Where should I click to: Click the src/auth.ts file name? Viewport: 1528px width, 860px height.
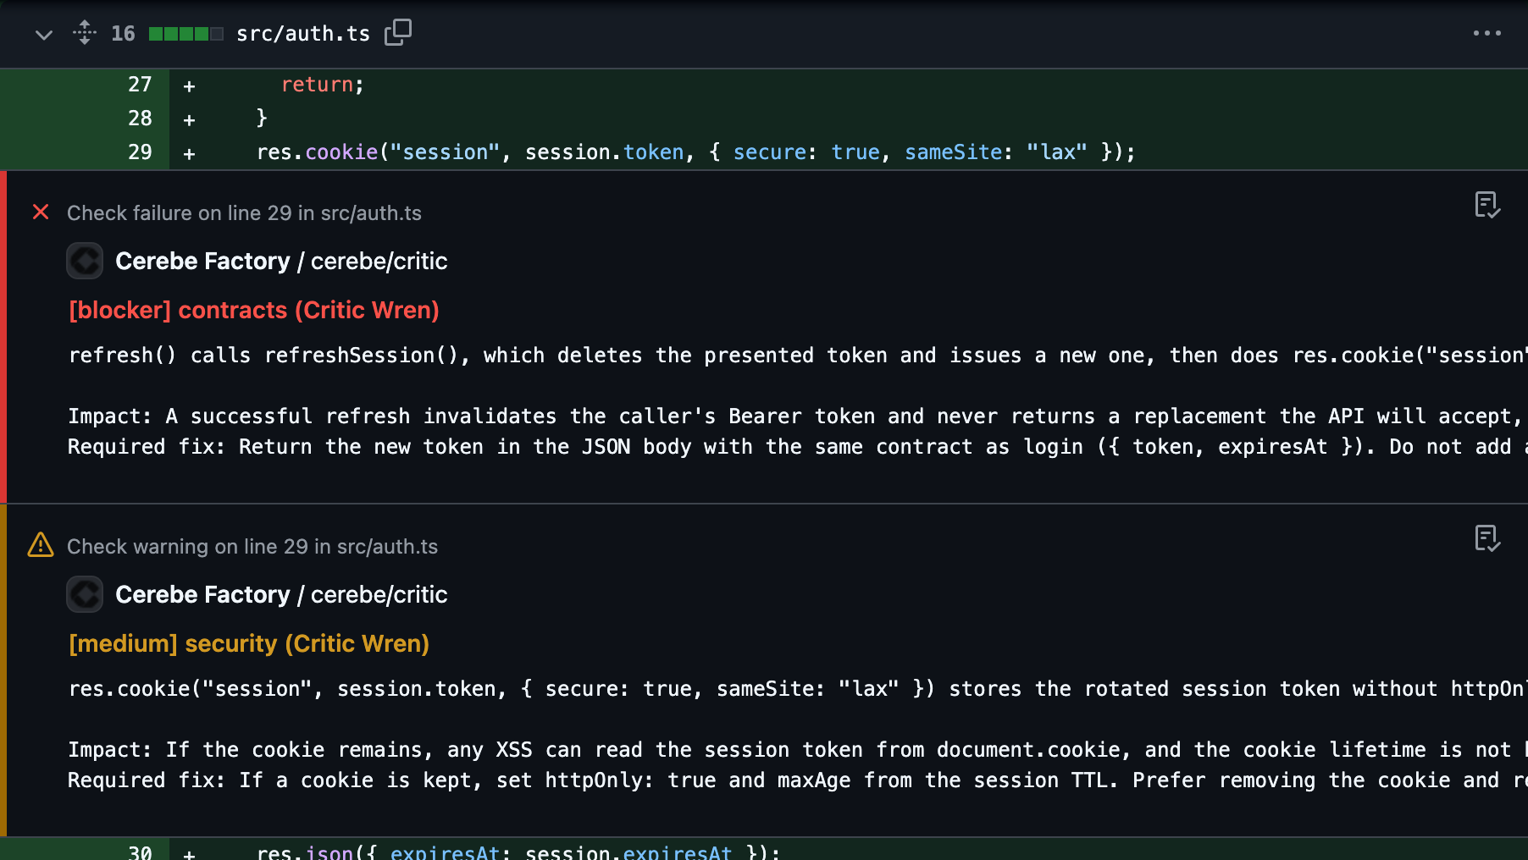pos(303,34)
